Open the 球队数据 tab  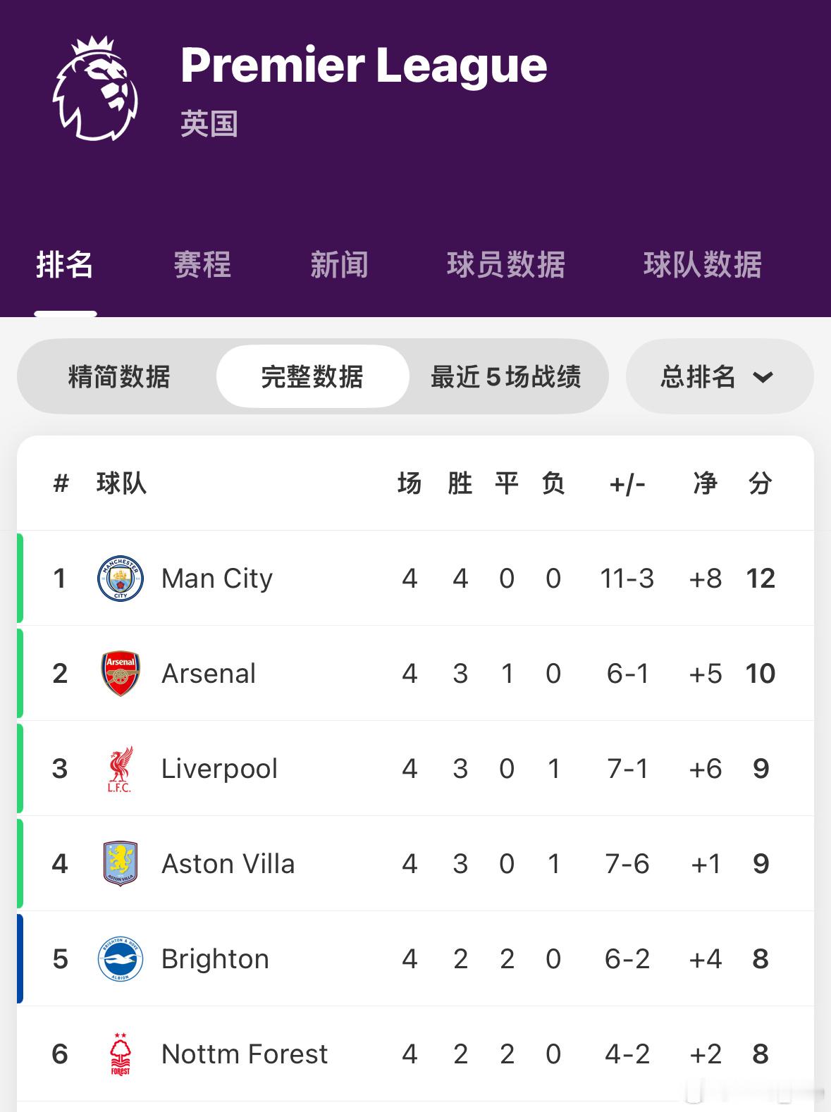point(703,265)
